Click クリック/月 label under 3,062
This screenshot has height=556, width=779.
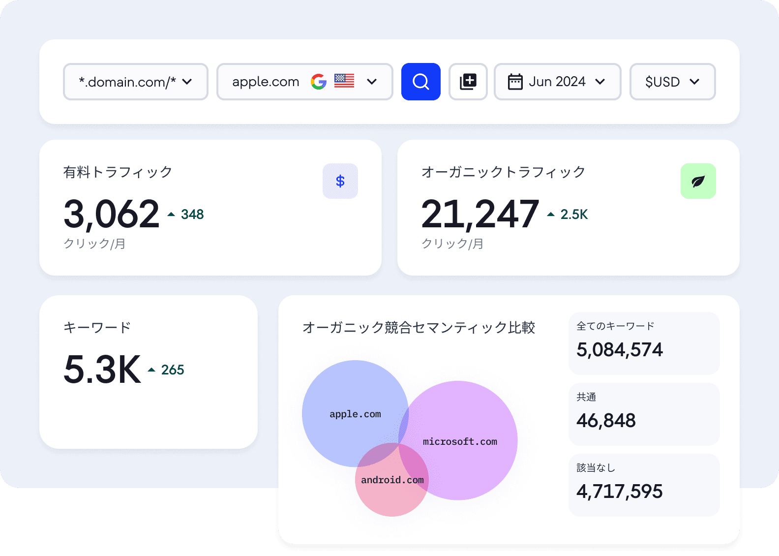click(x=94, y=244)
